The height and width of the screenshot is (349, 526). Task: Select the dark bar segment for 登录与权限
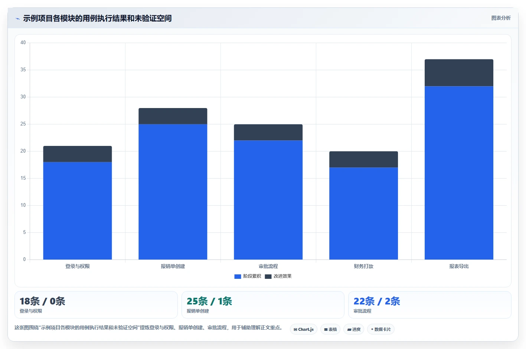(78, 154)
